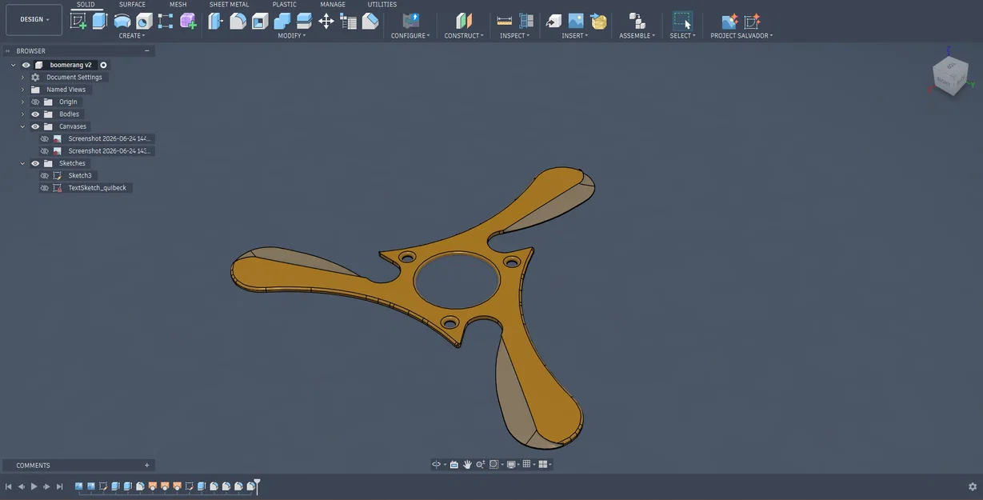Switch to the SHEET METAL tab

click(229, 5)
